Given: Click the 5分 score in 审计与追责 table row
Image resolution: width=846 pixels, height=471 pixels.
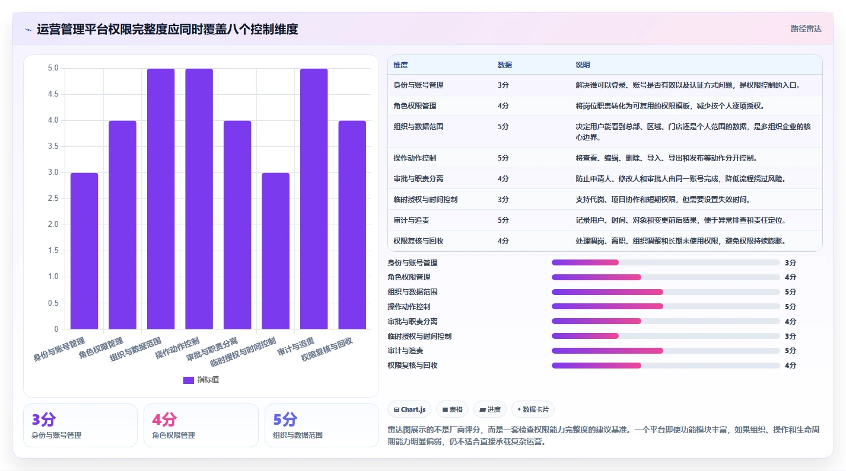Looking at the screenshot, I should (x=503, y=220).
